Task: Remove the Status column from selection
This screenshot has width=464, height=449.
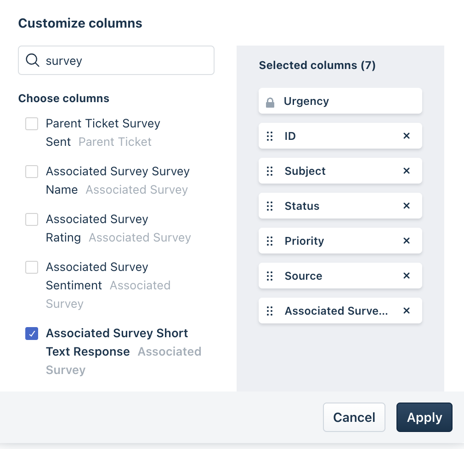Action: pos(406,206)
